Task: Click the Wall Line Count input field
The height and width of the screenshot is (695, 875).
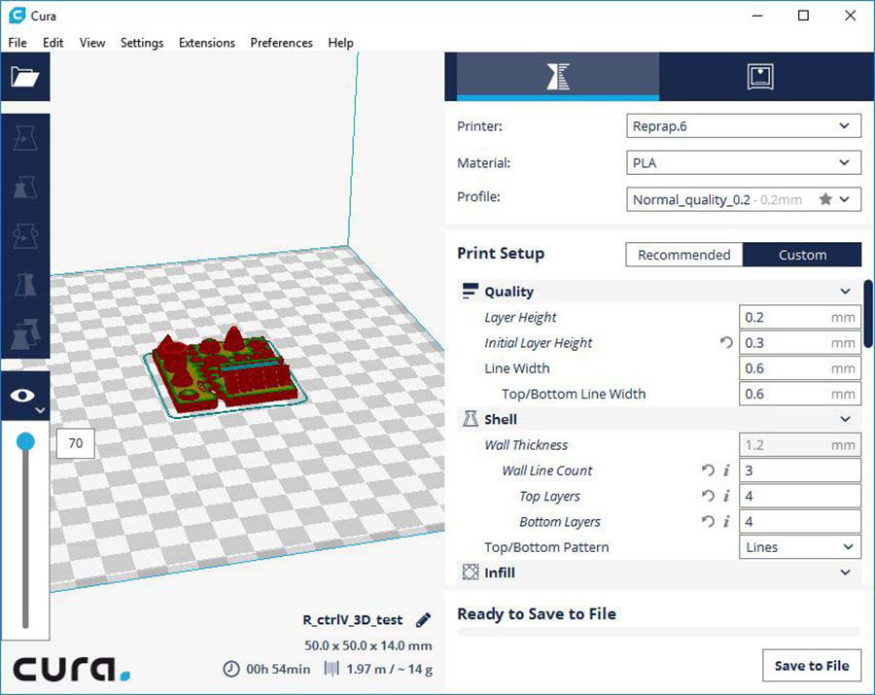Action: pos(800,470)
